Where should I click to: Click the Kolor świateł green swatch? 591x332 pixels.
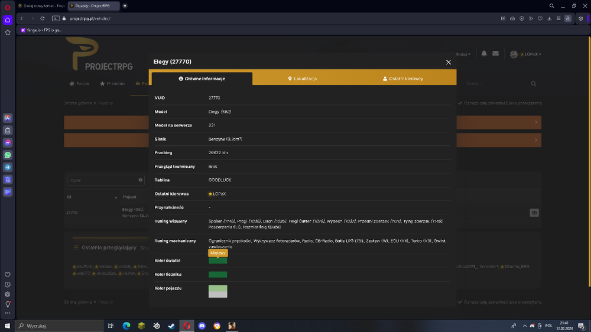click(x=218, y=261)
